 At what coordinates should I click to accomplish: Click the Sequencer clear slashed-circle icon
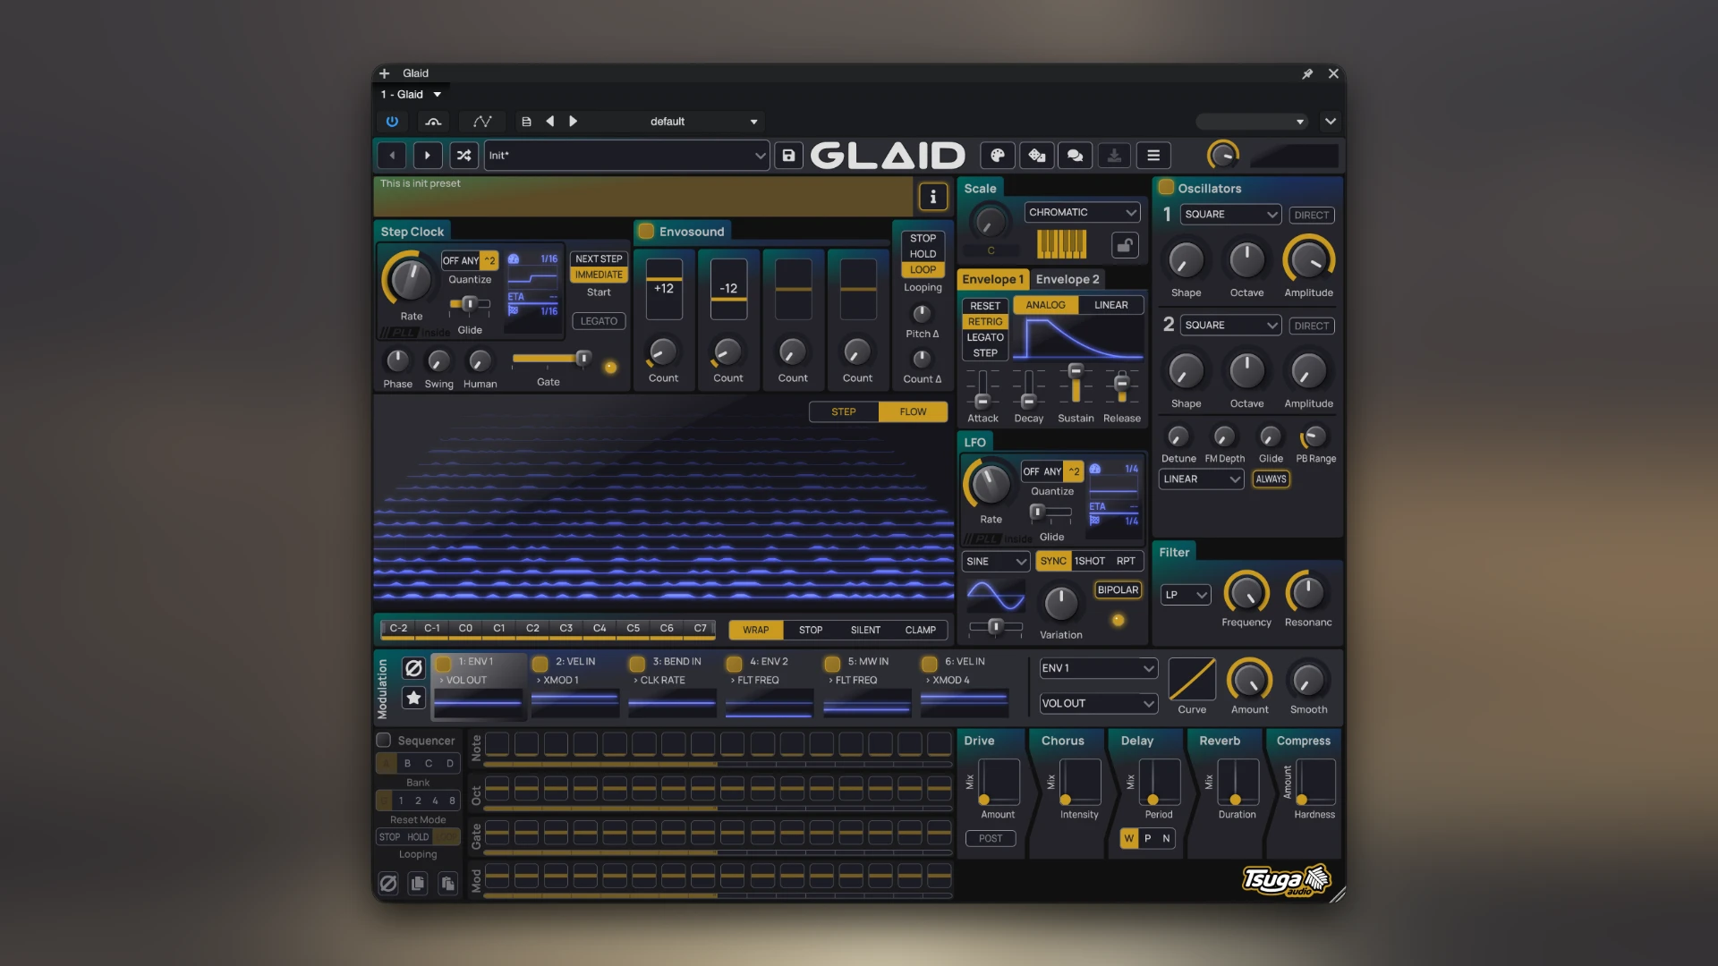tap(387, 884)
